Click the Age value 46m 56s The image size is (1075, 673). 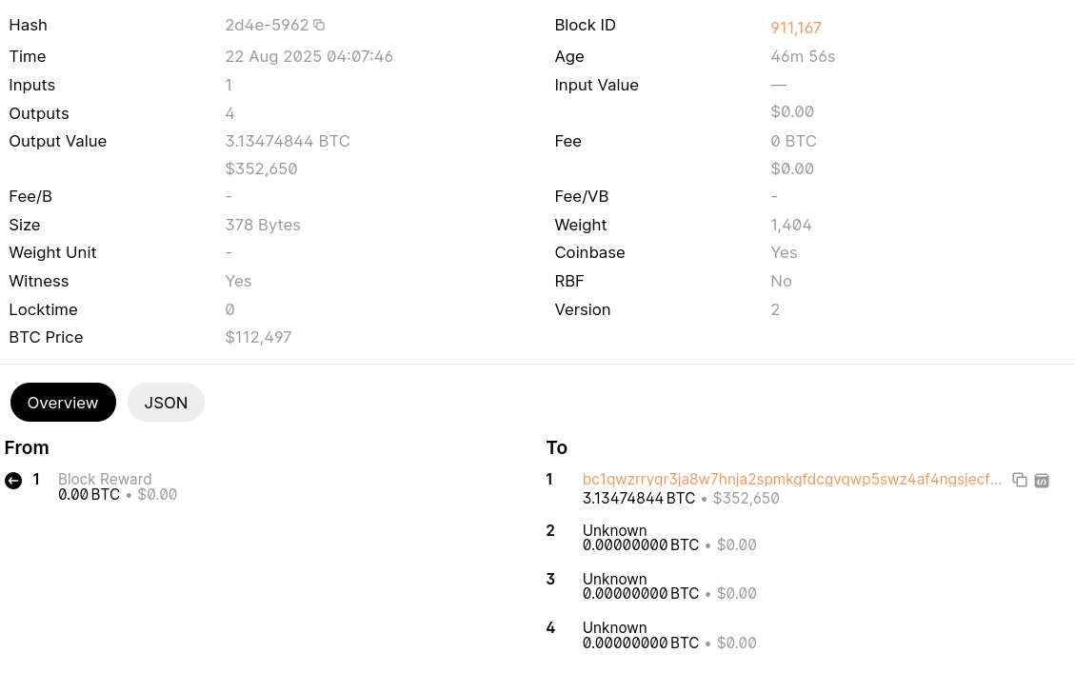pos(803,57)
